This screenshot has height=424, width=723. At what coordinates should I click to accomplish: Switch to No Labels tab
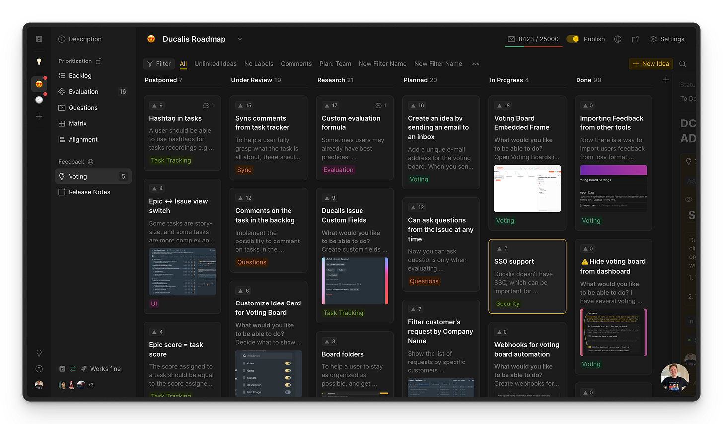(x=259, y=64)
